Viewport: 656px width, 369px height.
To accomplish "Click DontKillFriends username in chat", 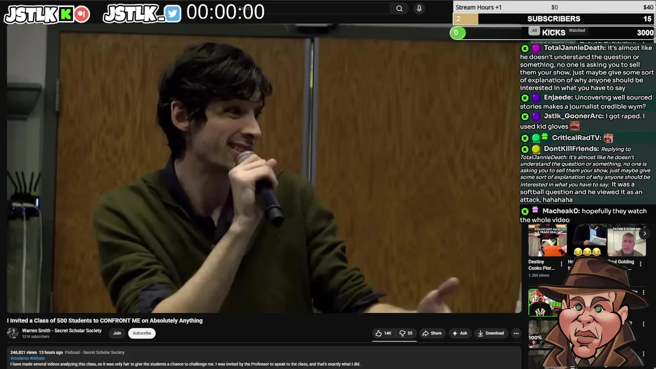I will point(571,149).
